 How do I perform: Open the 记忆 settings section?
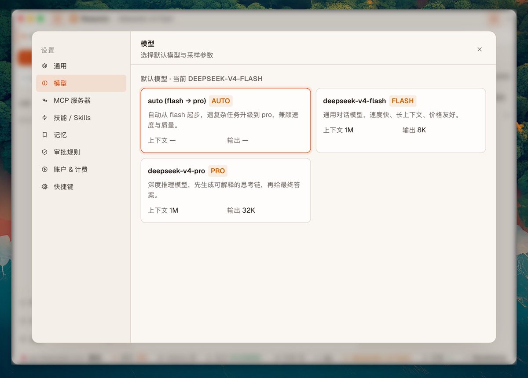(81, 135)
